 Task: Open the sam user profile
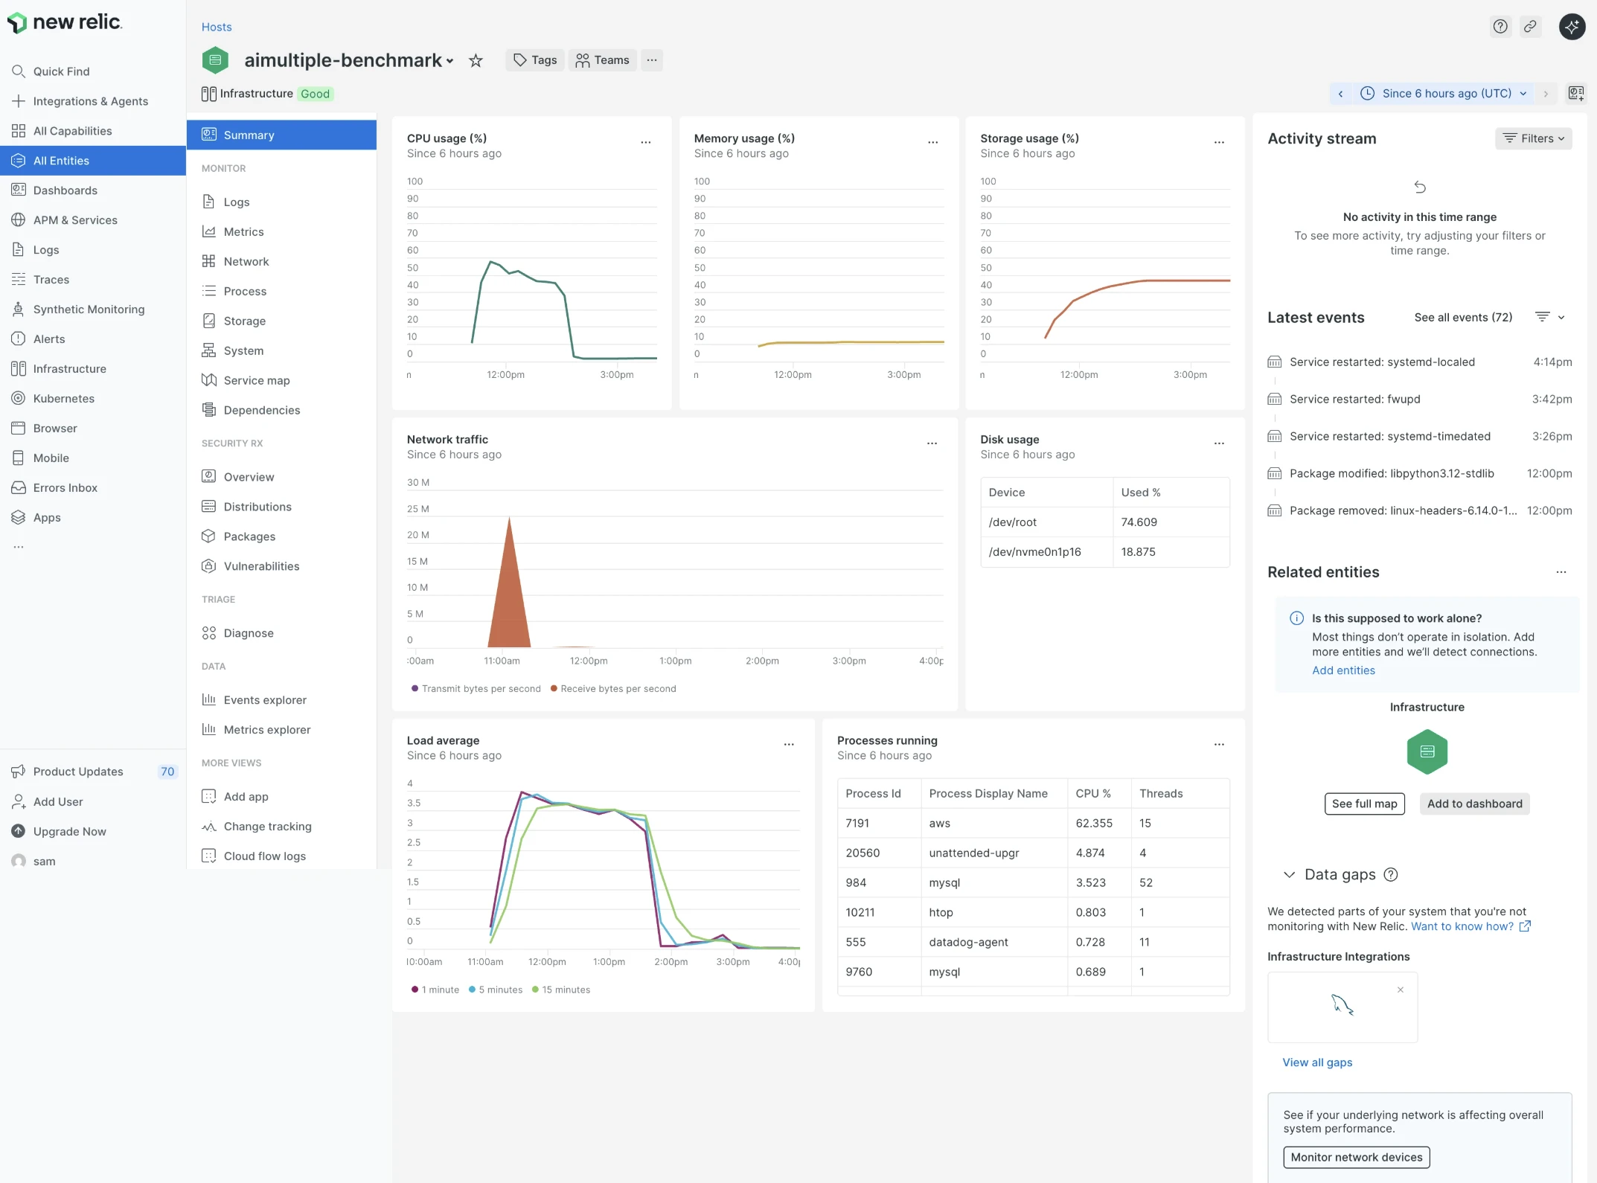(93, 861)
